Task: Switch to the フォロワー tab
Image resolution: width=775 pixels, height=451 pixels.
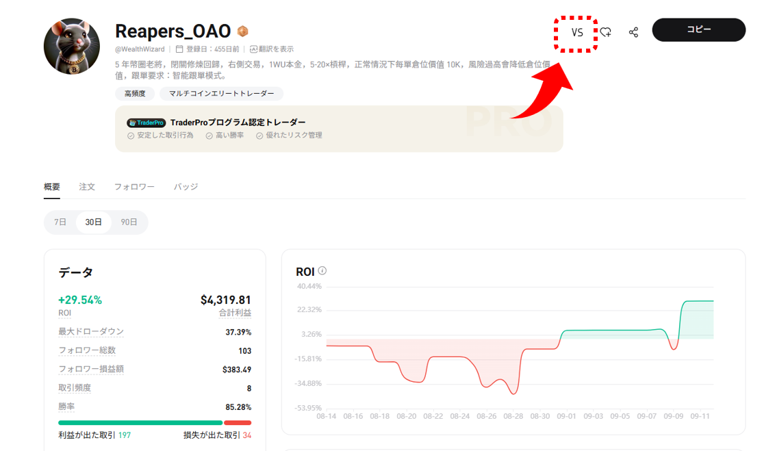Action: point(134,187)
